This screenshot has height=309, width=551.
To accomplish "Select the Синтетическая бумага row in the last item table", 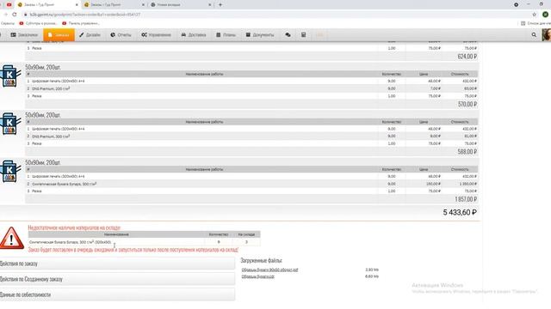I will (x=251, y=184).
